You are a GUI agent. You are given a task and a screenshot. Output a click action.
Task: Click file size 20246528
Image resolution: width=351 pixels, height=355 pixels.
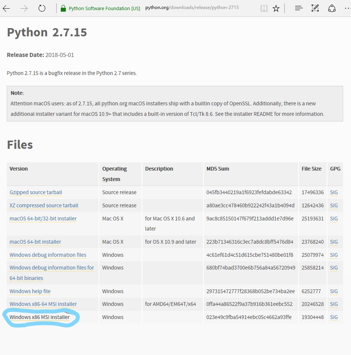(x=312, y=304)
